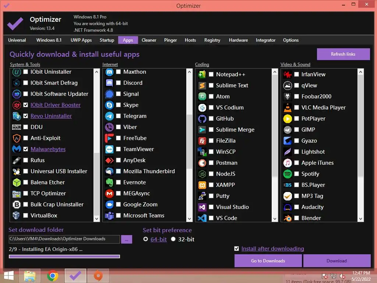The image size is (377, 283).
Task: Click the IObit Driver Booster icon
Action: (x=17, y=105)
